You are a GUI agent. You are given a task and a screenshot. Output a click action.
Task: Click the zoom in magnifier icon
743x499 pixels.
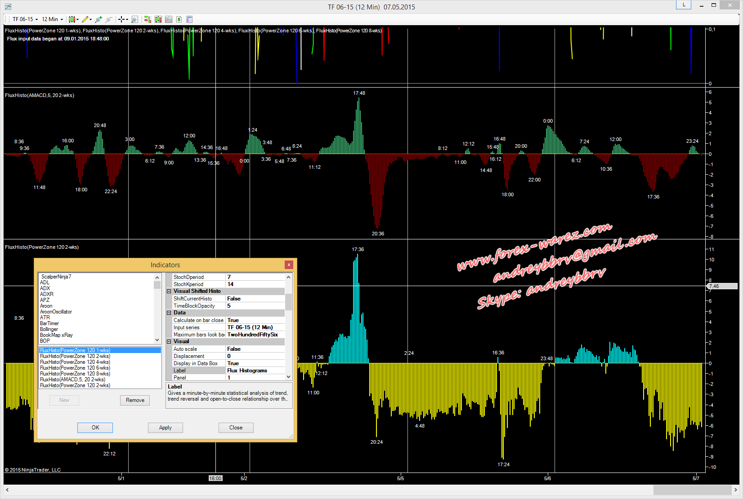pos(98,19)
